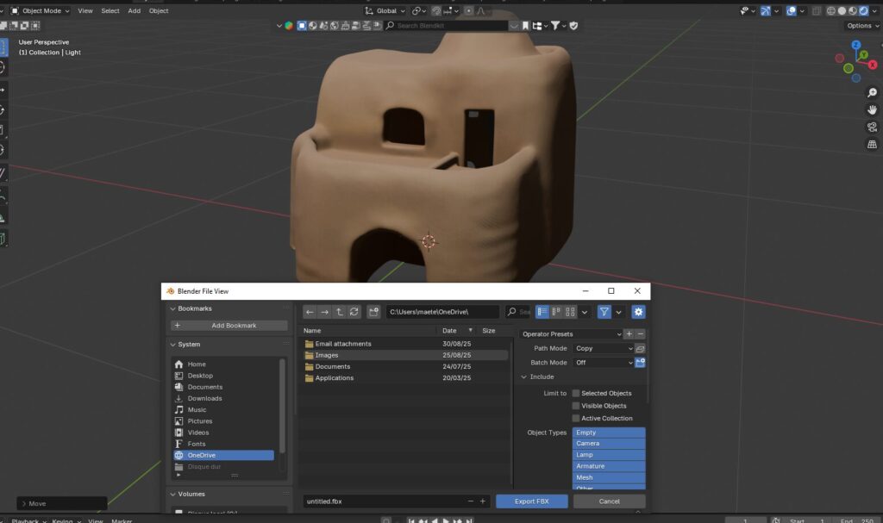Select rendered viewport shading sphere
This screenshot has height=523, width=883.
click(863, 10)
